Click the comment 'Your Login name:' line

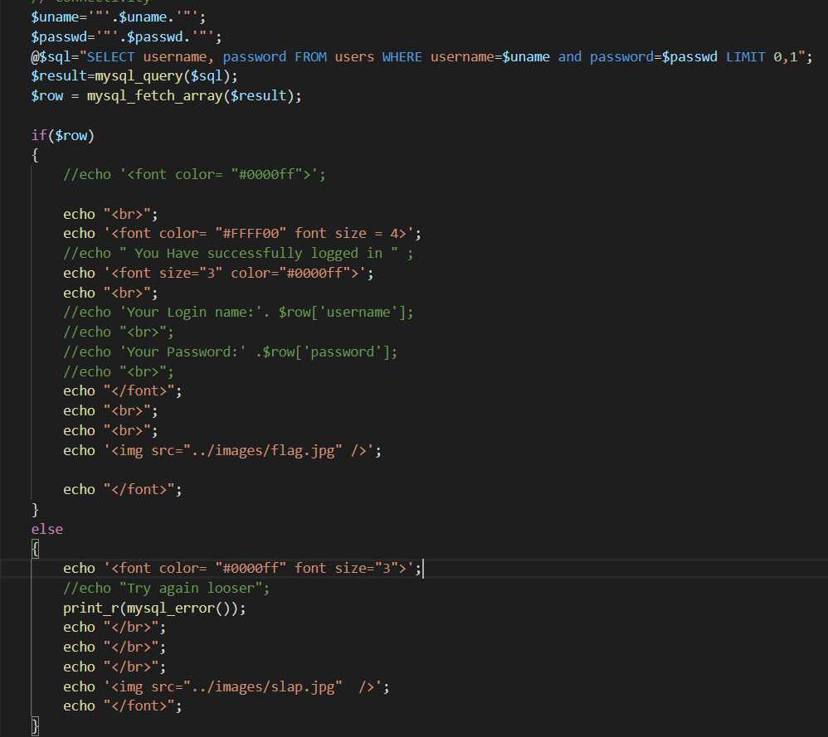pos(237,313)
